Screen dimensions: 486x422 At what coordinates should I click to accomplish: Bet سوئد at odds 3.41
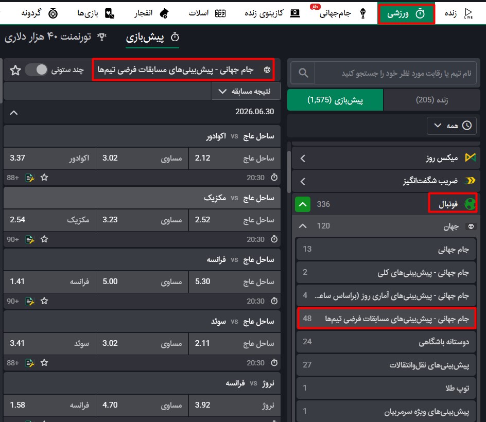49,344
